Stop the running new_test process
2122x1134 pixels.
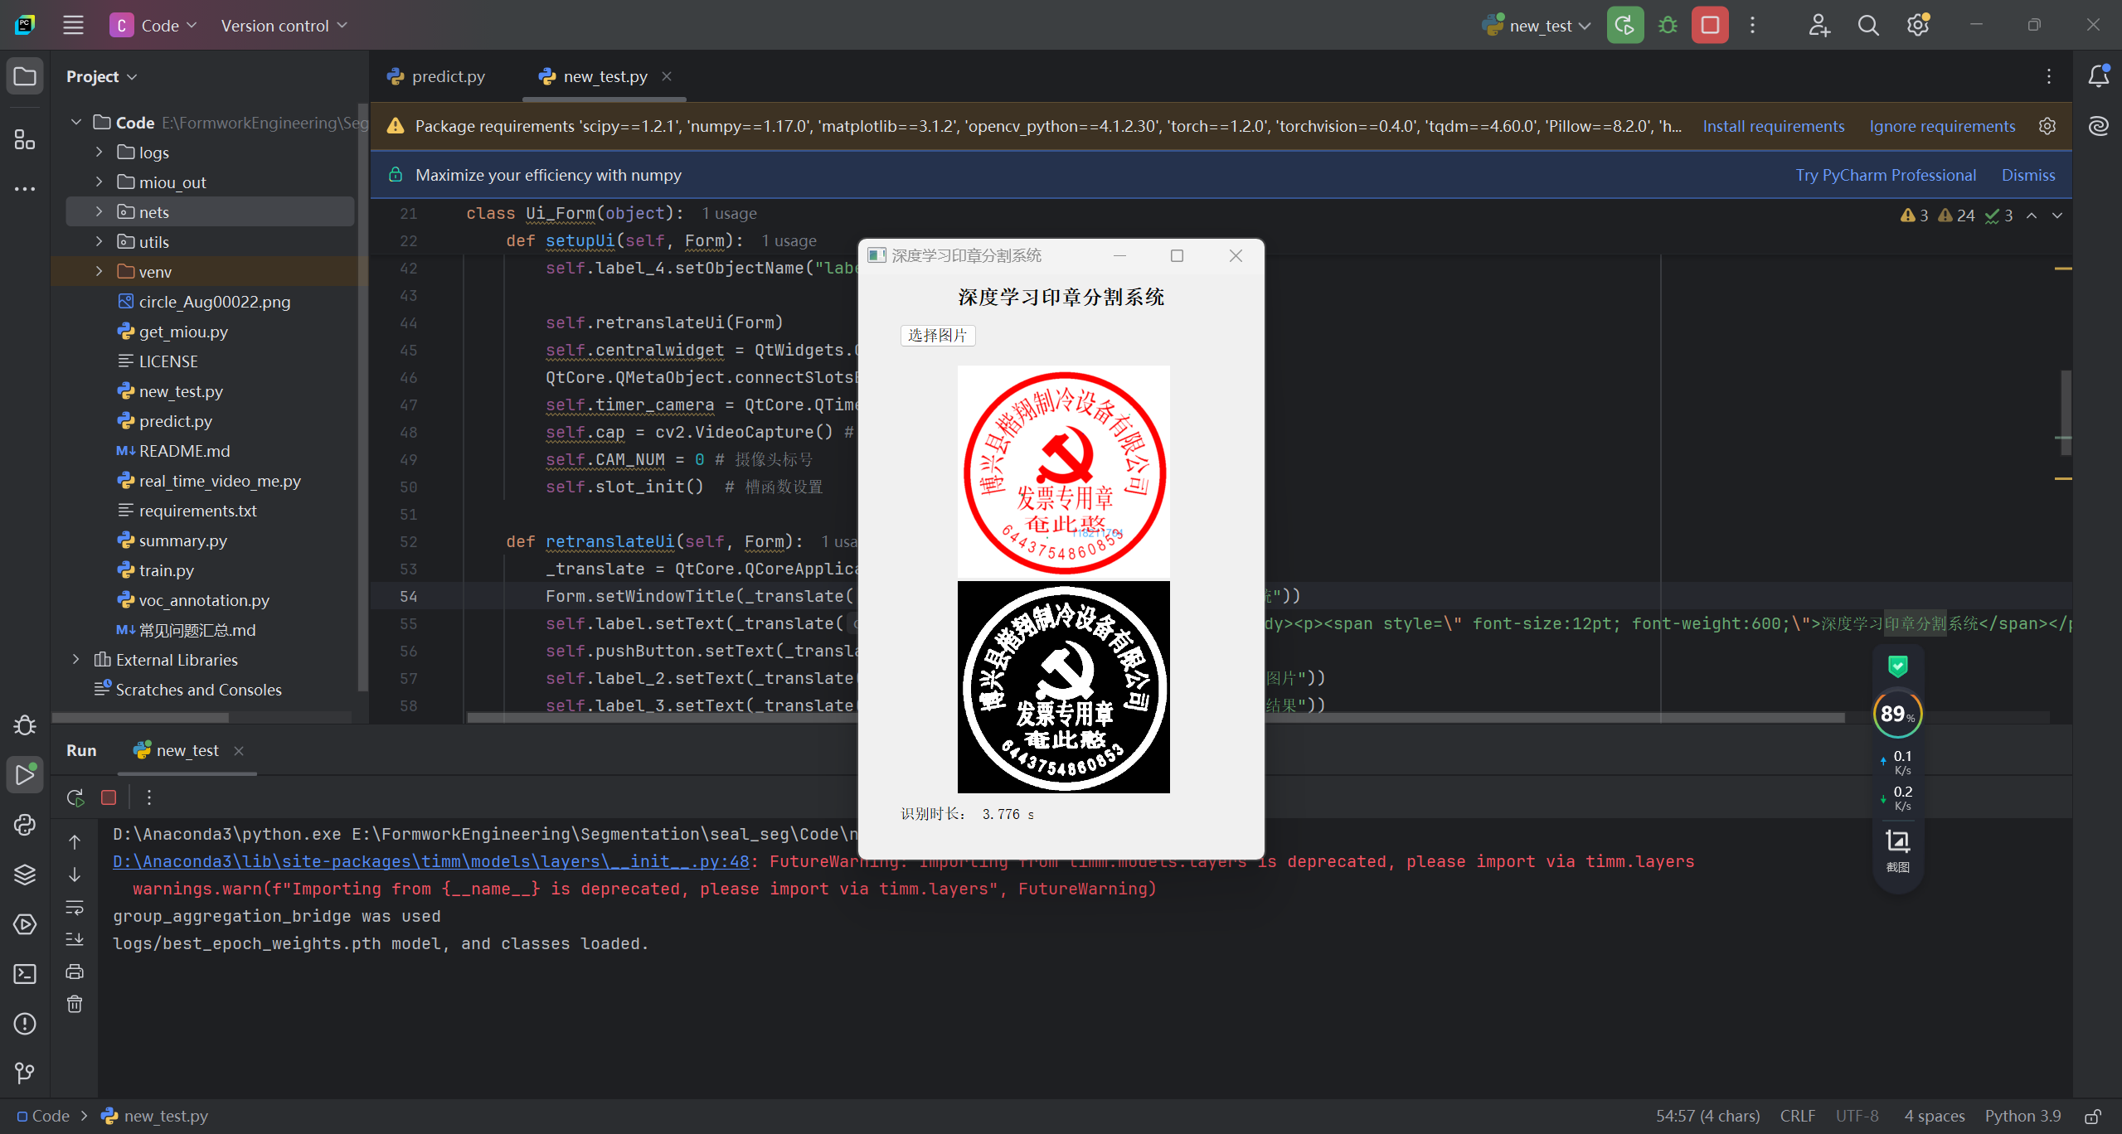(1710, 26)
